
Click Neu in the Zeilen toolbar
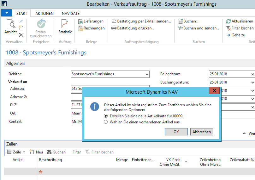click(x=36, y=152)
